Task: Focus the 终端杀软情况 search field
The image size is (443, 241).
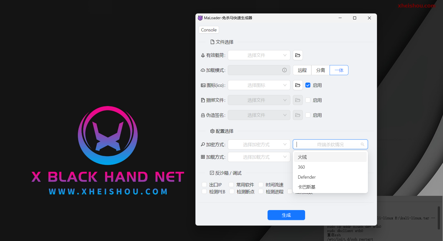Action: pyautogui.click(x=330, y=144)
